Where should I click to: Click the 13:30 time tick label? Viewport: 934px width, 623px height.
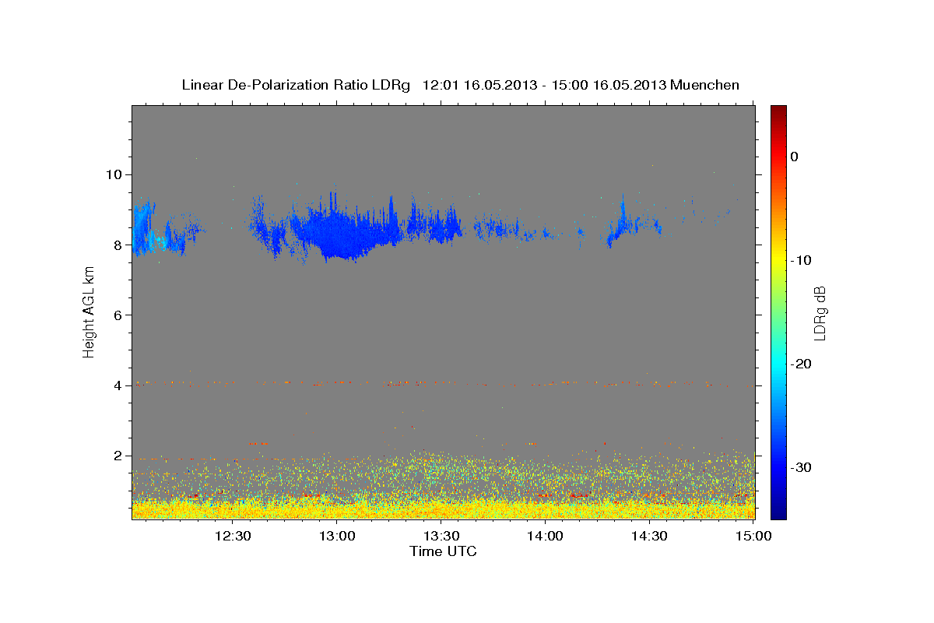click(x=441, y=536)
